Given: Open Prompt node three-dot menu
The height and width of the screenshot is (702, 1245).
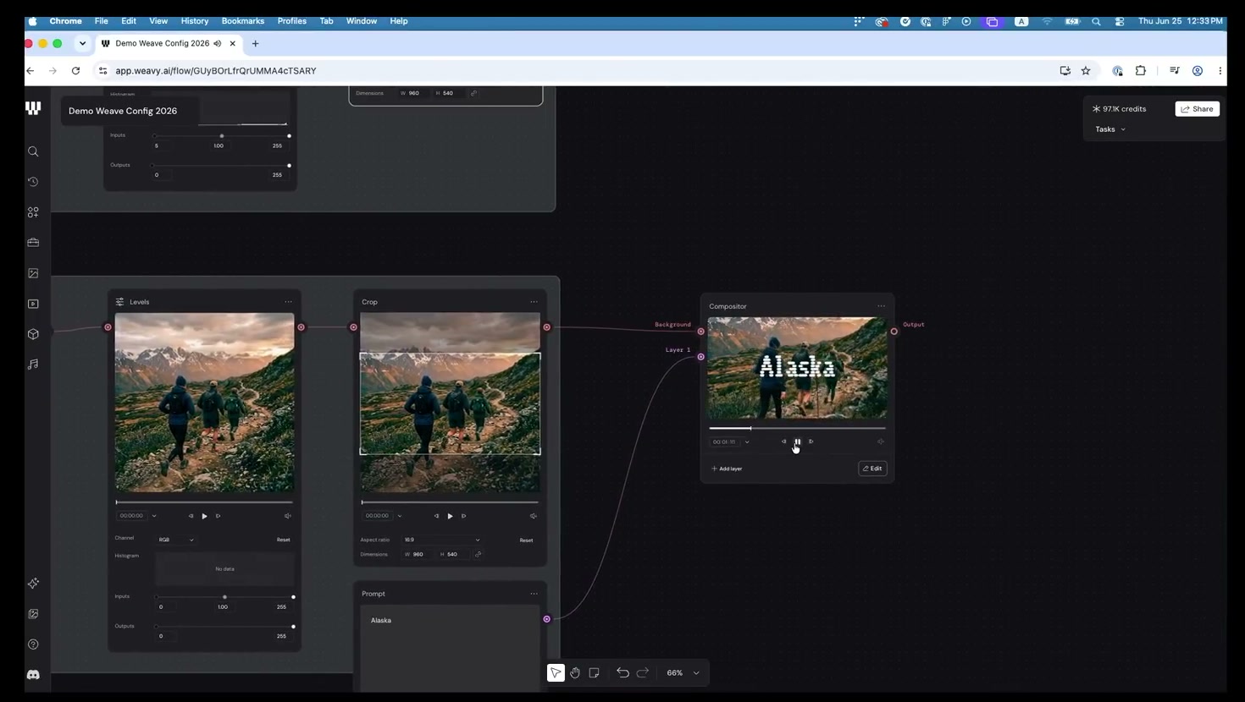Looking at the screenshot, I should 534,594.
